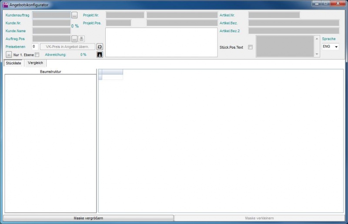
Task: Click the minus collapse button near Nur 1. Ebene
Action: click(x=9, y=54)
